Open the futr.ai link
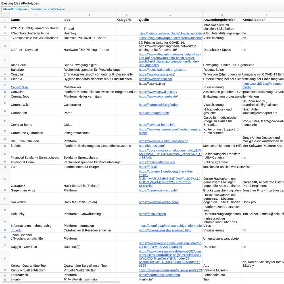Screen dimensions: 284x284 (148, 167)
